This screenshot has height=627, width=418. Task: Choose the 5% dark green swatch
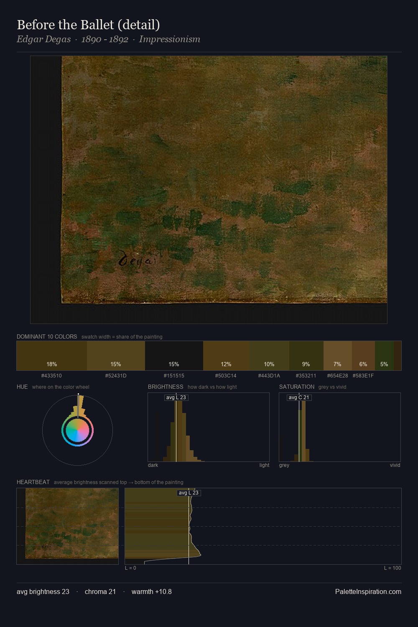(384, 356)
